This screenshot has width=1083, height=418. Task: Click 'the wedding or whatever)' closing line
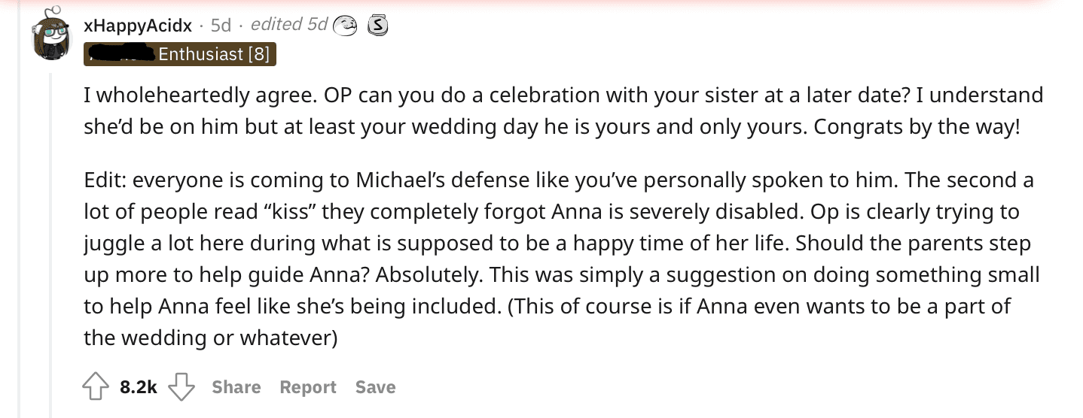click(210, 338)
